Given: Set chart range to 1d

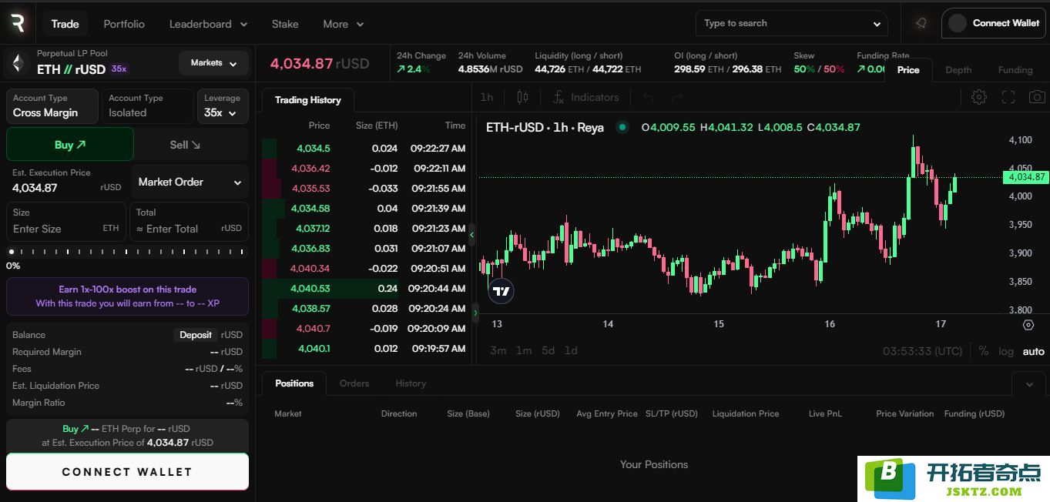Looking at the screenshot, I should [x=571, y=351].
